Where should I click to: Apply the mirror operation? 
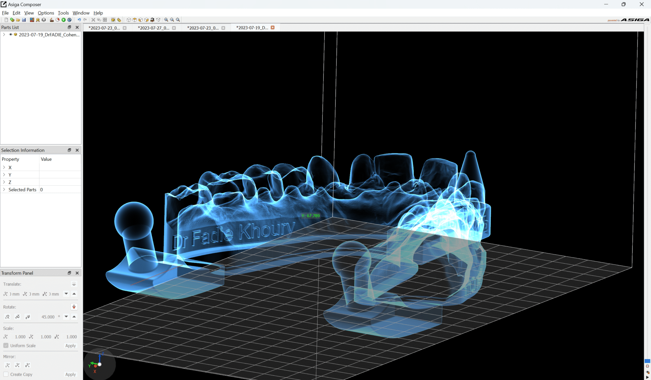70,374
